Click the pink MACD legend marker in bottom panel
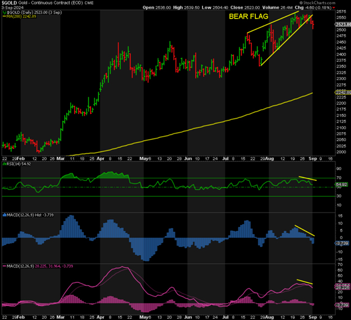The image size is (351, 320). (4, 265)
